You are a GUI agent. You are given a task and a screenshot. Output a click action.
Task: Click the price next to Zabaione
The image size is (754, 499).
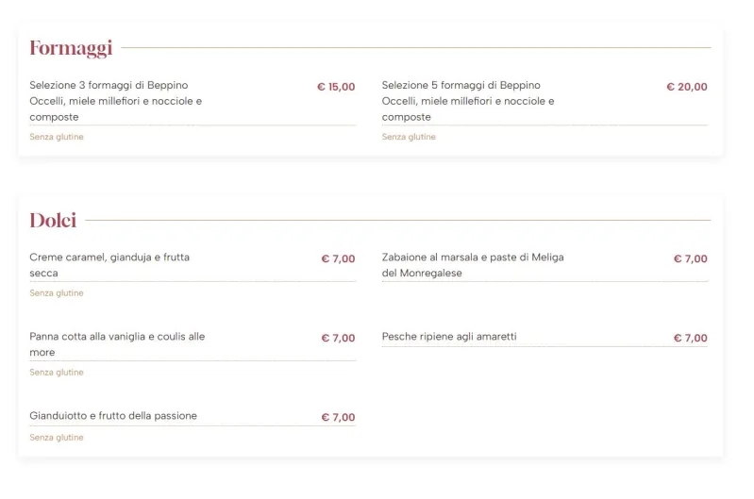pyautogui.click(x=690, y=258)
